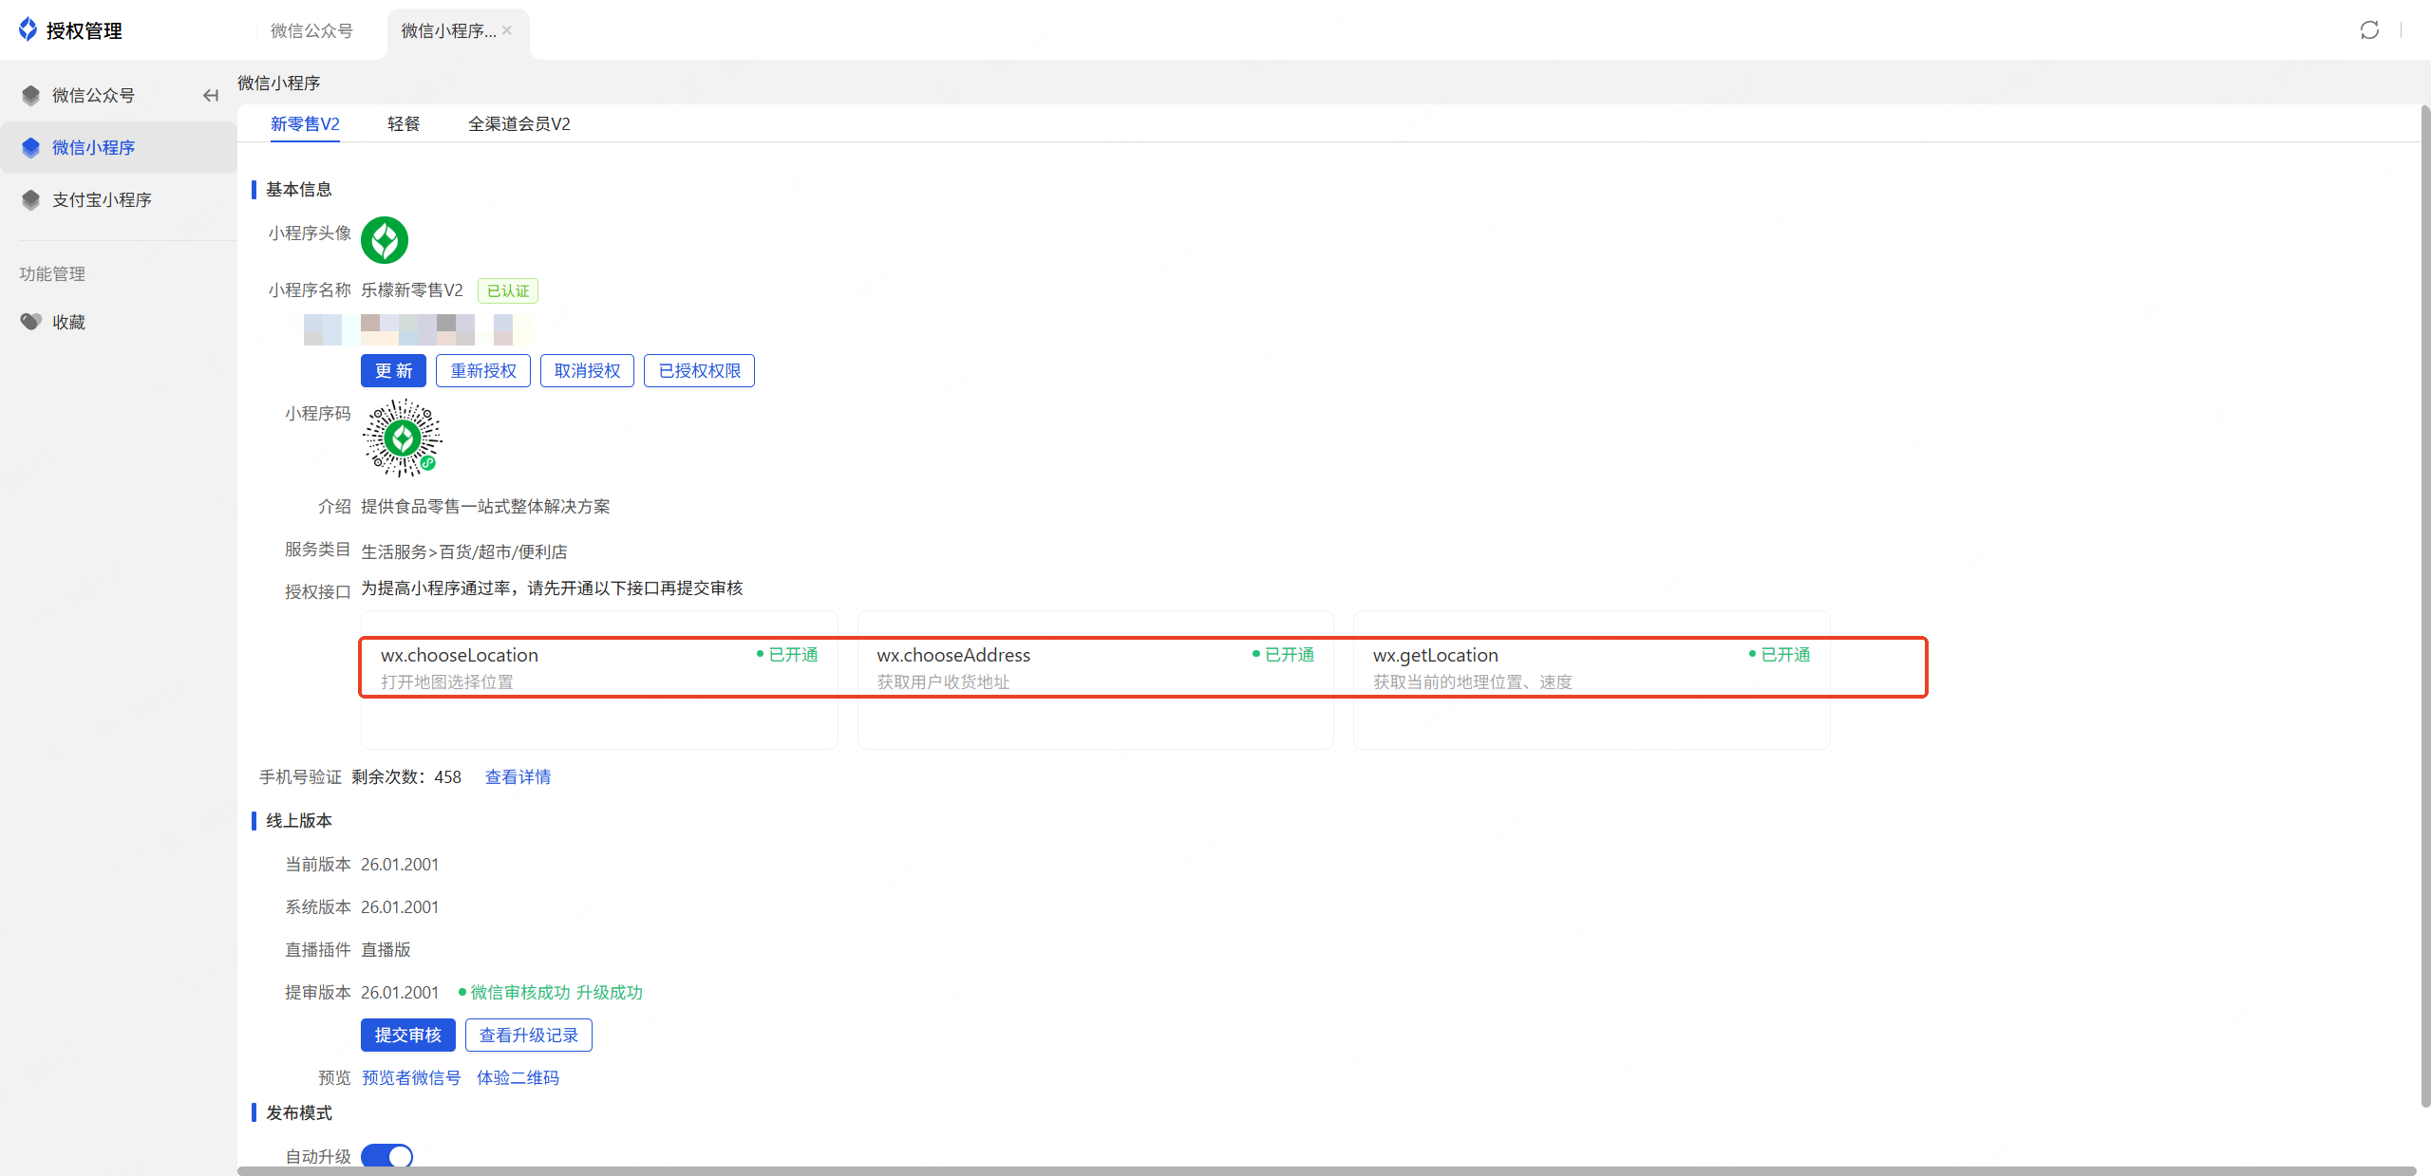
Task: Click the 提交审核 button
Action: tap(407, 1036)
